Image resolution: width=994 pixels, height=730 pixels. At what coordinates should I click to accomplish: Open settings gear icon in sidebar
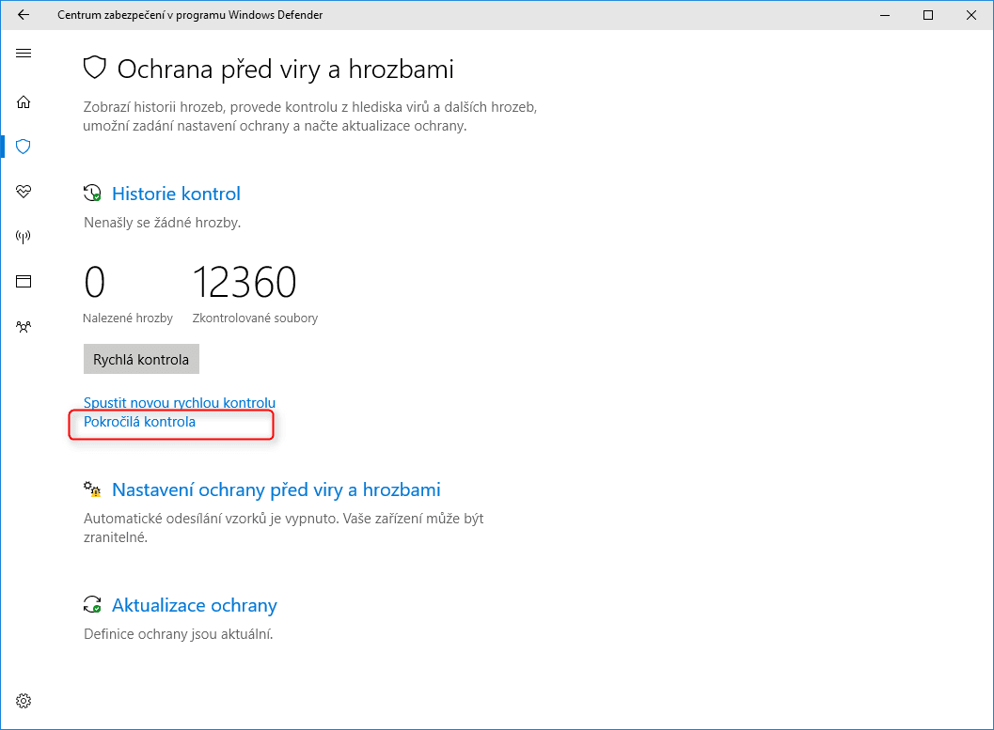(24, 701)
